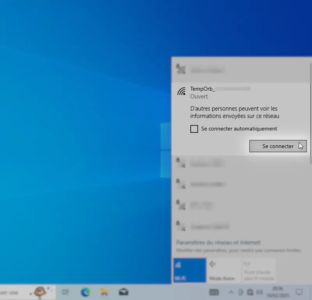Click the network globe tray icon
Viewport: 312px width, 300px height.
tap(250, 292)
